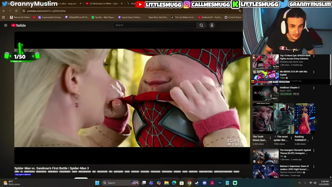Launch Microsoft Teams from the taskbar
Image resolution: width=332 pixels, height=187 pixels.
coord(151,183)
